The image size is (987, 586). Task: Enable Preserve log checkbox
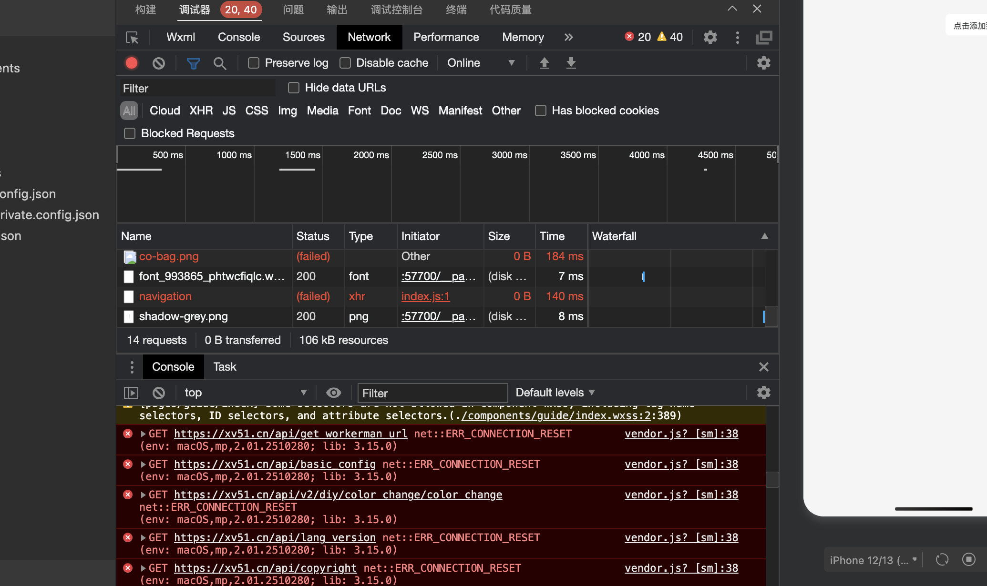254,63
